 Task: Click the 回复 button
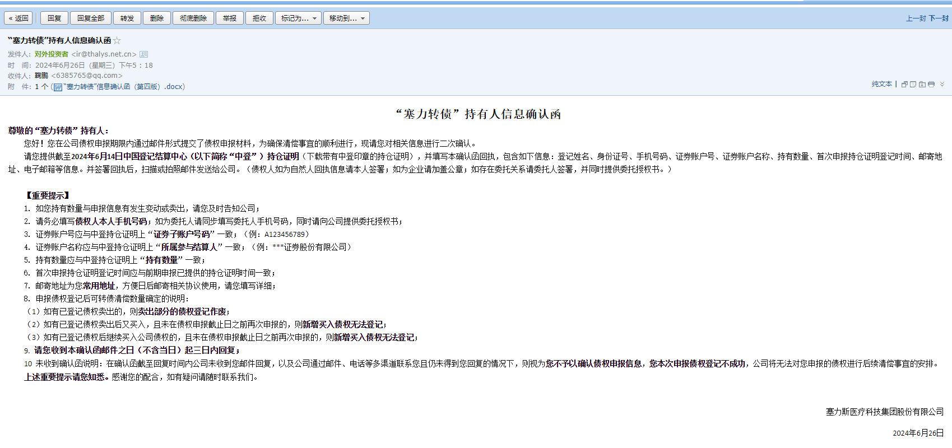click(54, 18)
